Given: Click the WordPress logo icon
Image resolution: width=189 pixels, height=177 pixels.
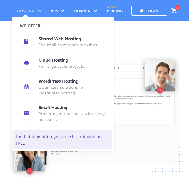Looking at the screenshot, I should click(x=26, y=87).
